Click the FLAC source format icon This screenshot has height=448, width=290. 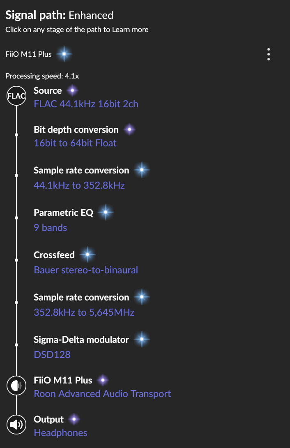[x=16, y=96]
